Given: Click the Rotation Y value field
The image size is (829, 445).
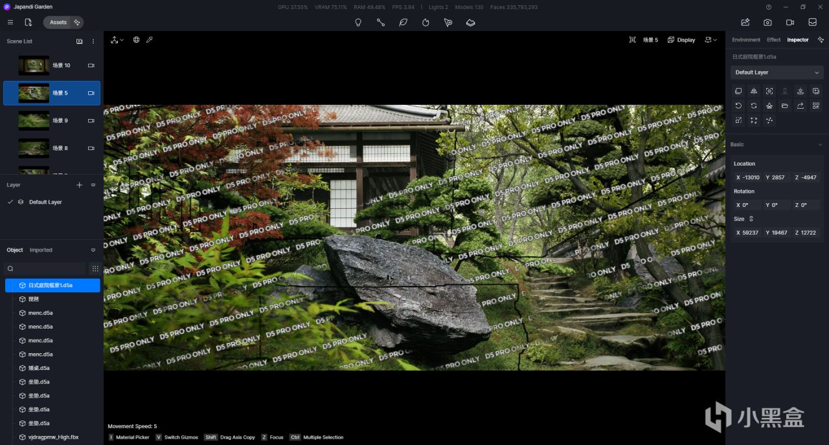Looking at the screenshot, I should [x=777, y=205].
